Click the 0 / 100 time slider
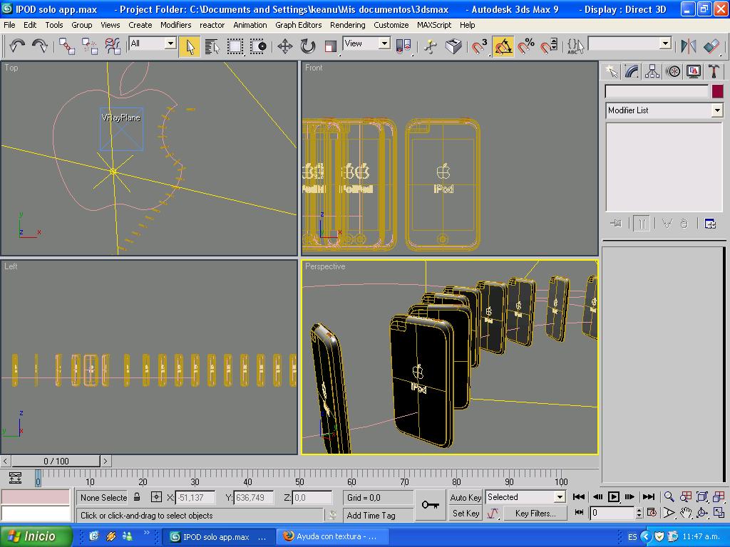This screenshot has width=730, height=547. [56, 461]
